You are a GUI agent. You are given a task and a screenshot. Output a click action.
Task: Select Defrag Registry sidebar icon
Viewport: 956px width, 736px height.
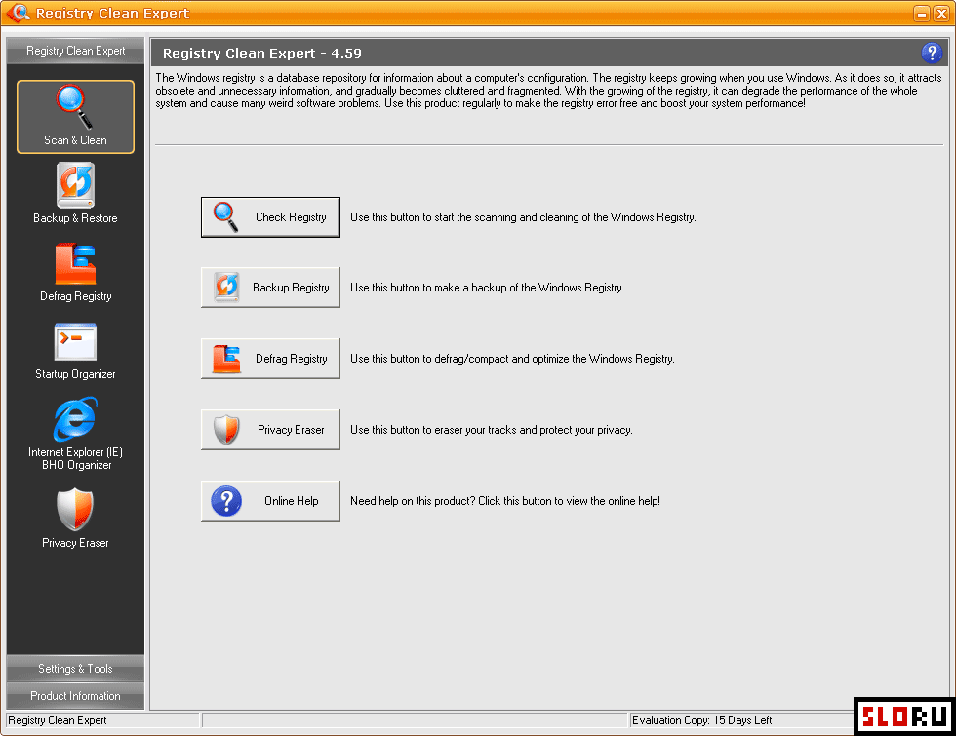[x=76, y=272]
